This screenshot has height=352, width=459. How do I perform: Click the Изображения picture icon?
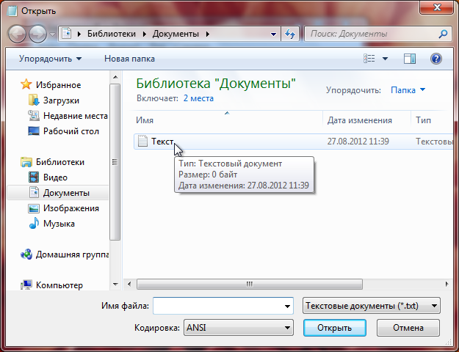pyautogui.click(x=34, y=208)
